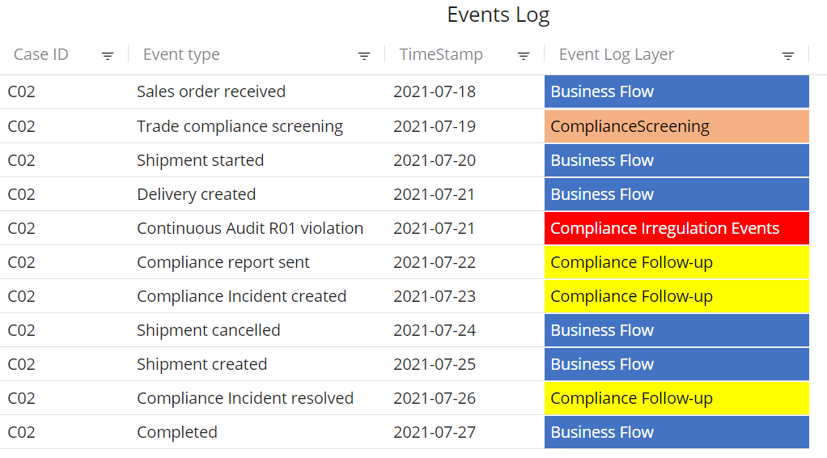Click the yellow Compliance Follow-up cell for report sent
This screenshot has width=827, height=458.
coord(676,262)
